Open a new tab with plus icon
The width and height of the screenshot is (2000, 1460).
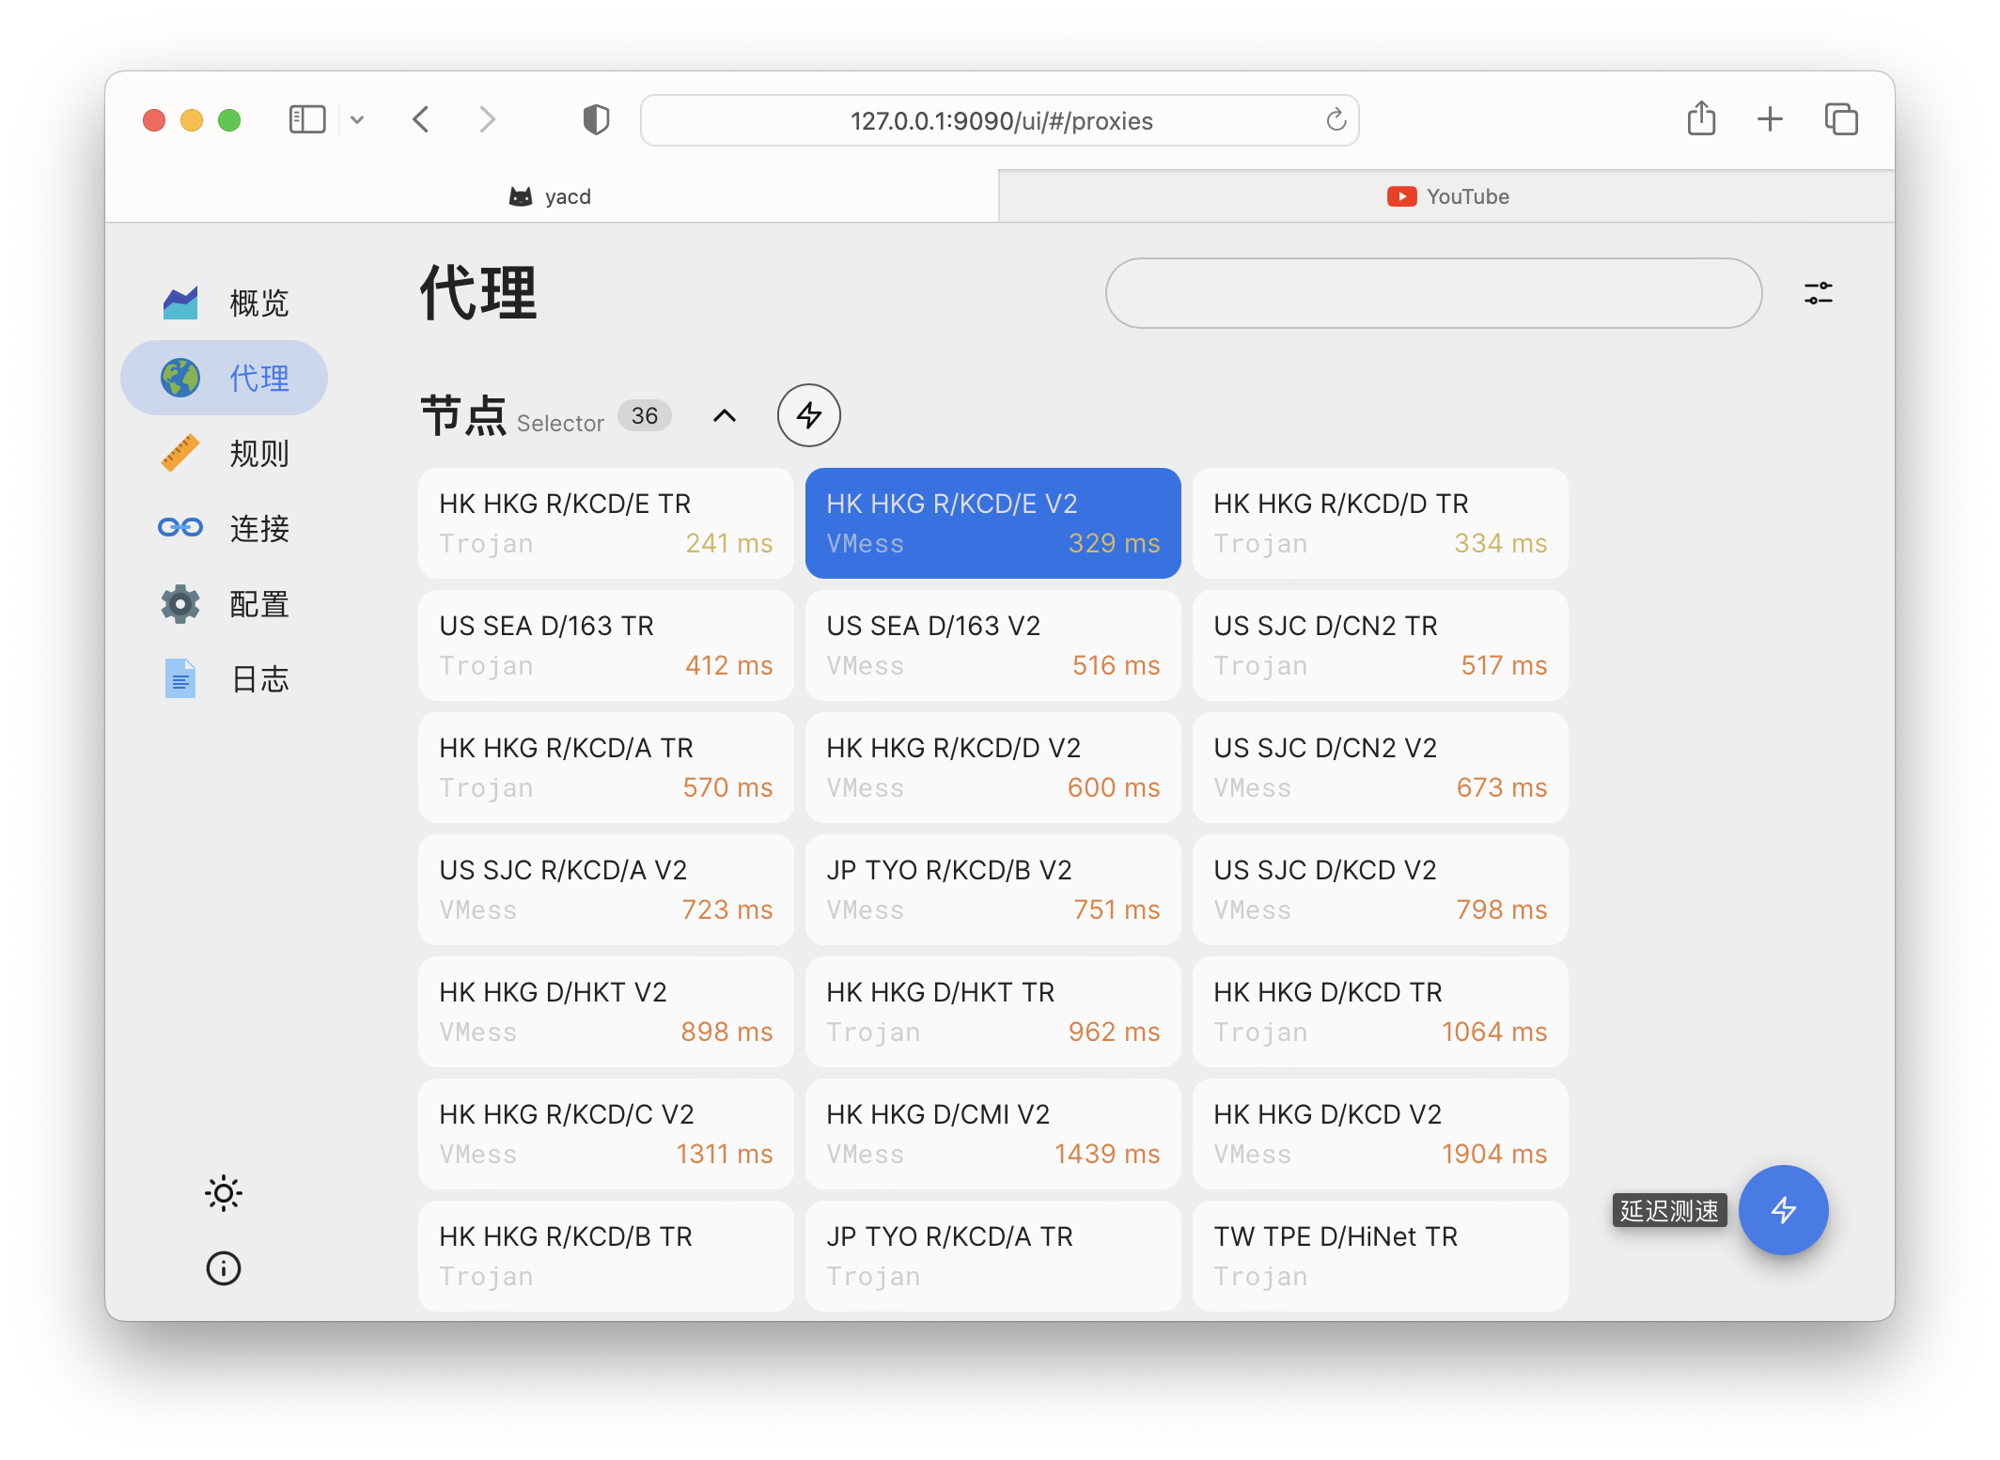[x=1770, y=119]
